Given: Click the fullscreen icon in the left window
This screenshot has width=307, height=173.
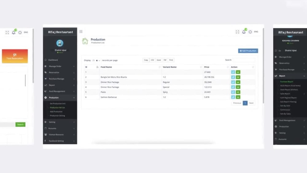Looking at the screenshot, I should tap(7, 33).
